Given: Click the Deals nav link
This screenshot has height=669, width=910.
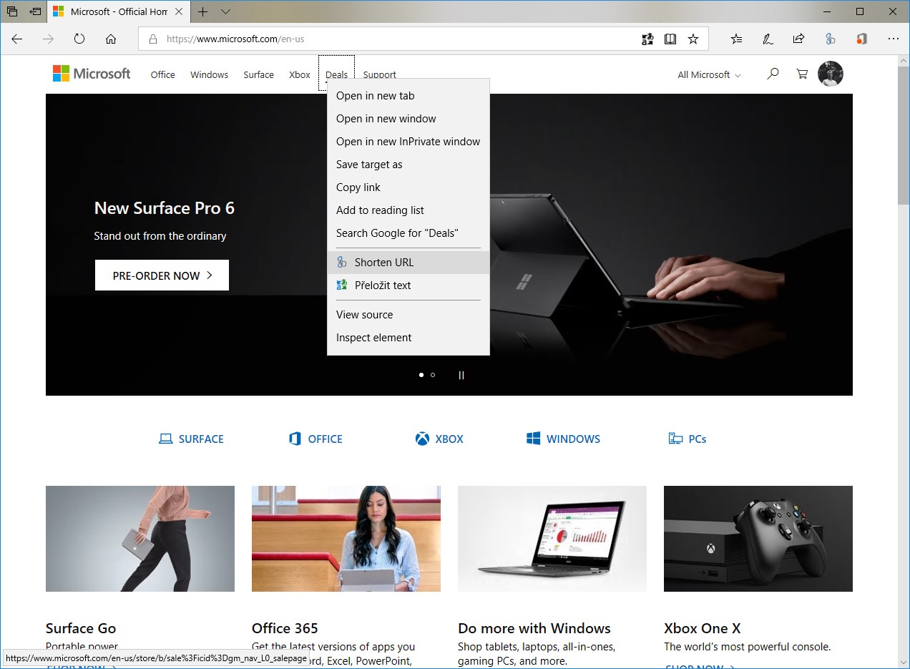Looking at the screenshot, I should coord(336,74).
